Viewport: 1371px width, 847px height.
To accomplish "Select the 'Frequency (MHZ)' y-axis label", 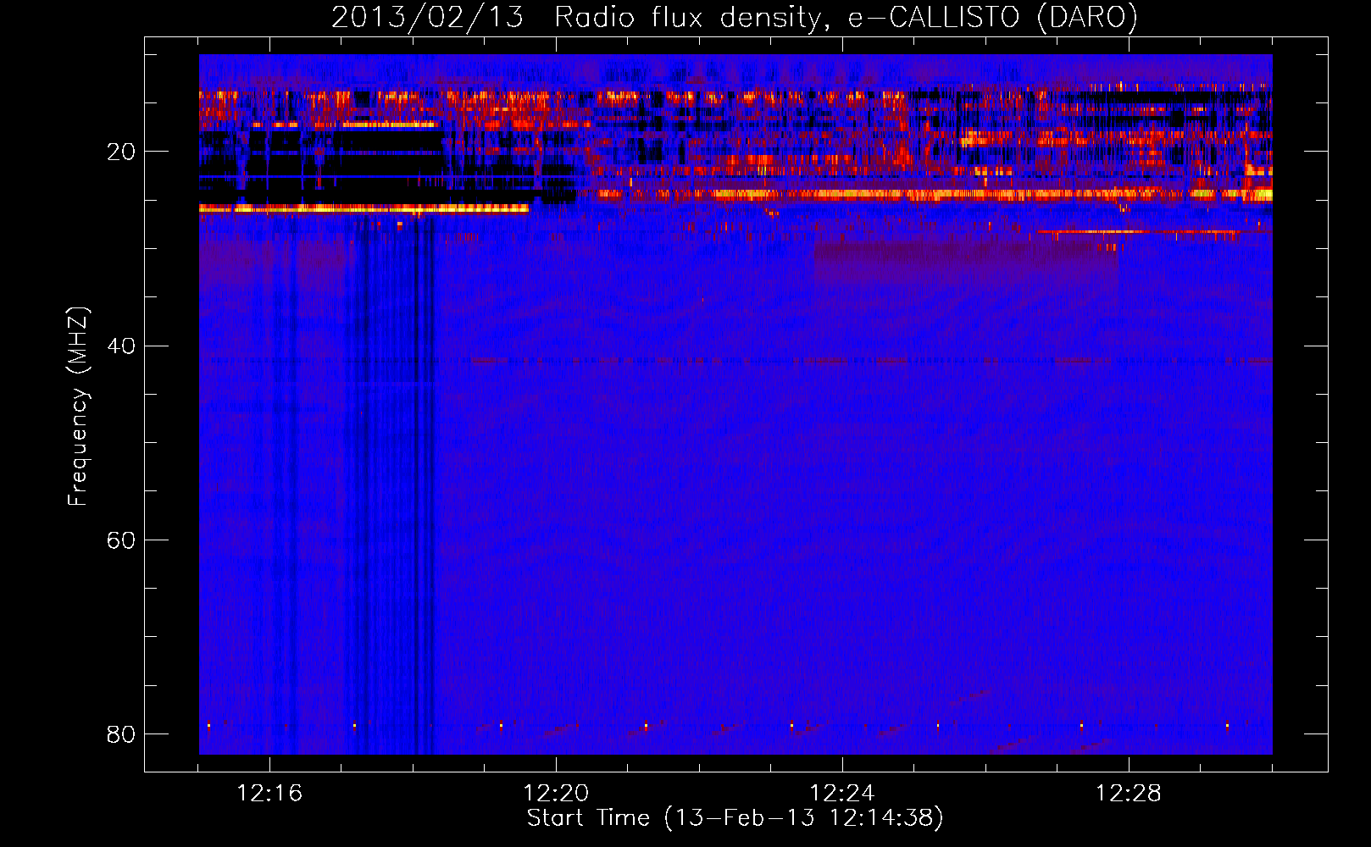I will (77, 407).
